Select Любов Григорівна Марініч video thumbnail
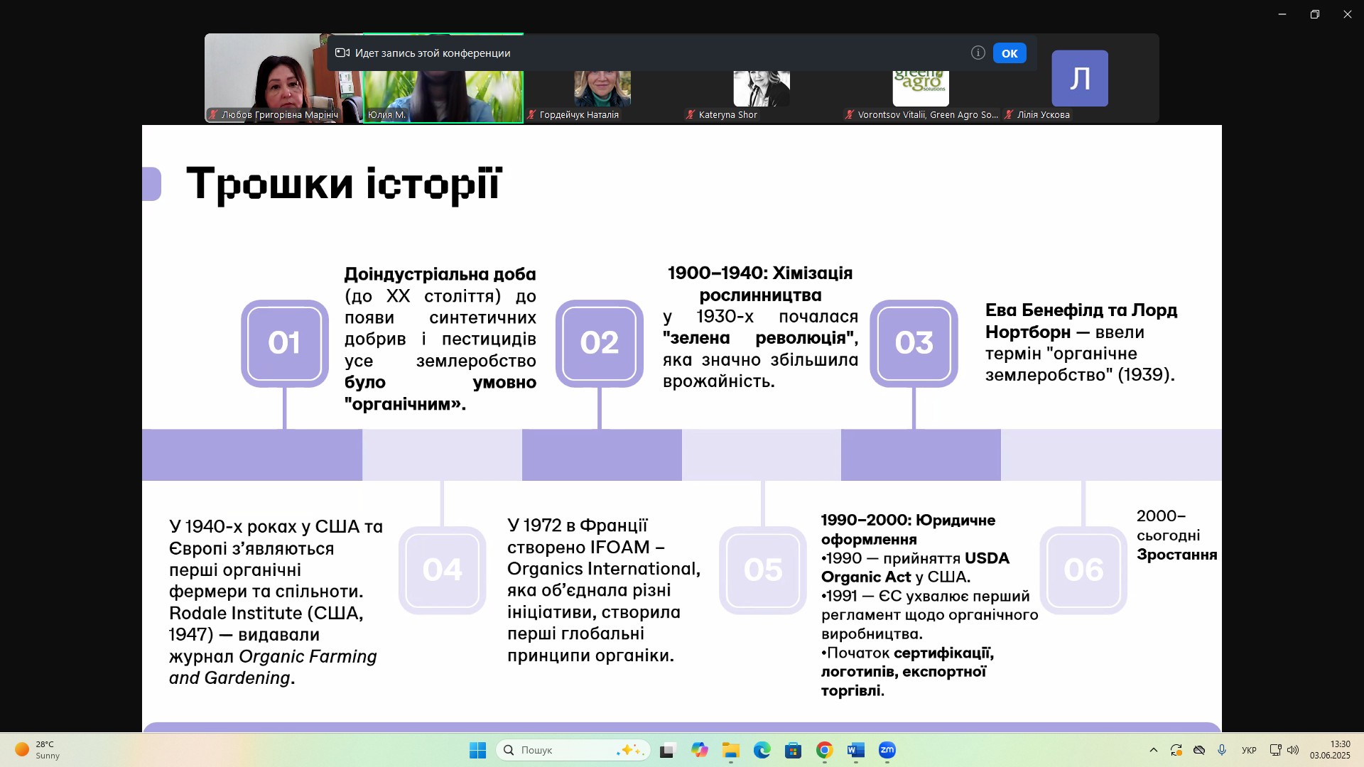 (x=283, y=78)
